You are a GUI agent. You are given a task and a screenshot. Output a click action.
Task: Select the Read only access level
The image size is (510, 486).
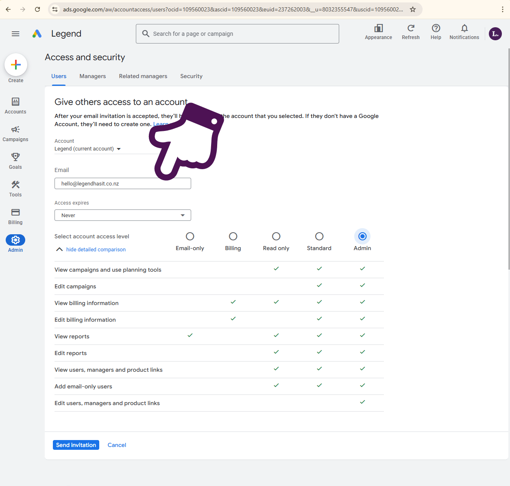(276, 236)
